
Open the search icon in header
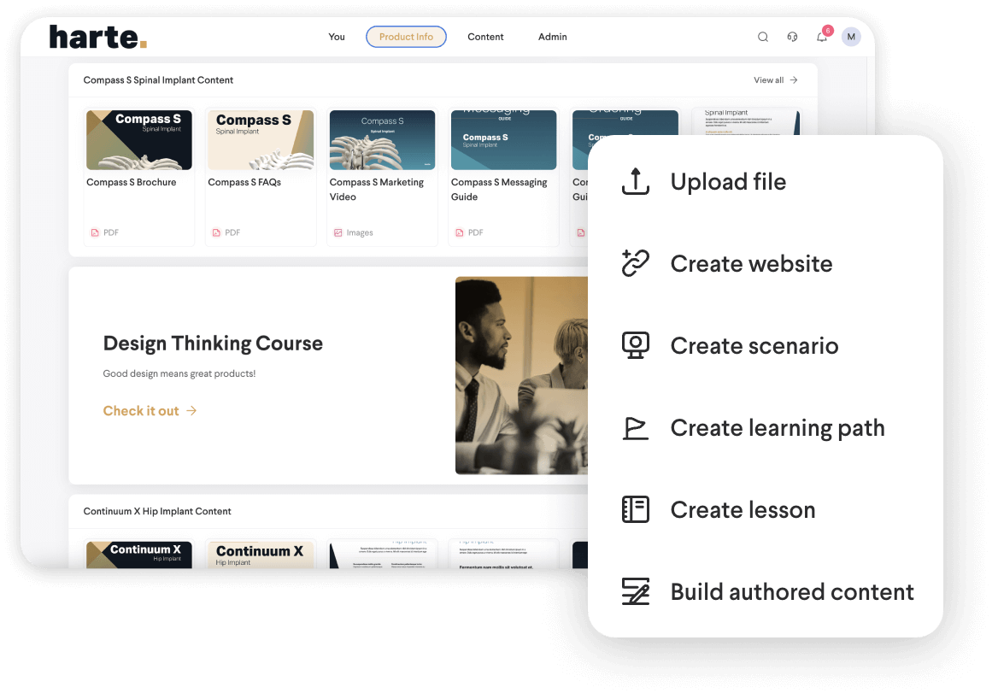point(762,37)
